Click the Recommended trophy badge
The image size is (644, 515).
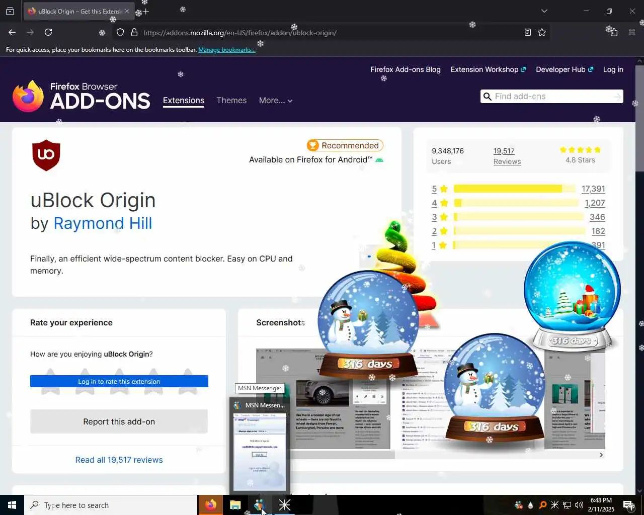point(345,145)
